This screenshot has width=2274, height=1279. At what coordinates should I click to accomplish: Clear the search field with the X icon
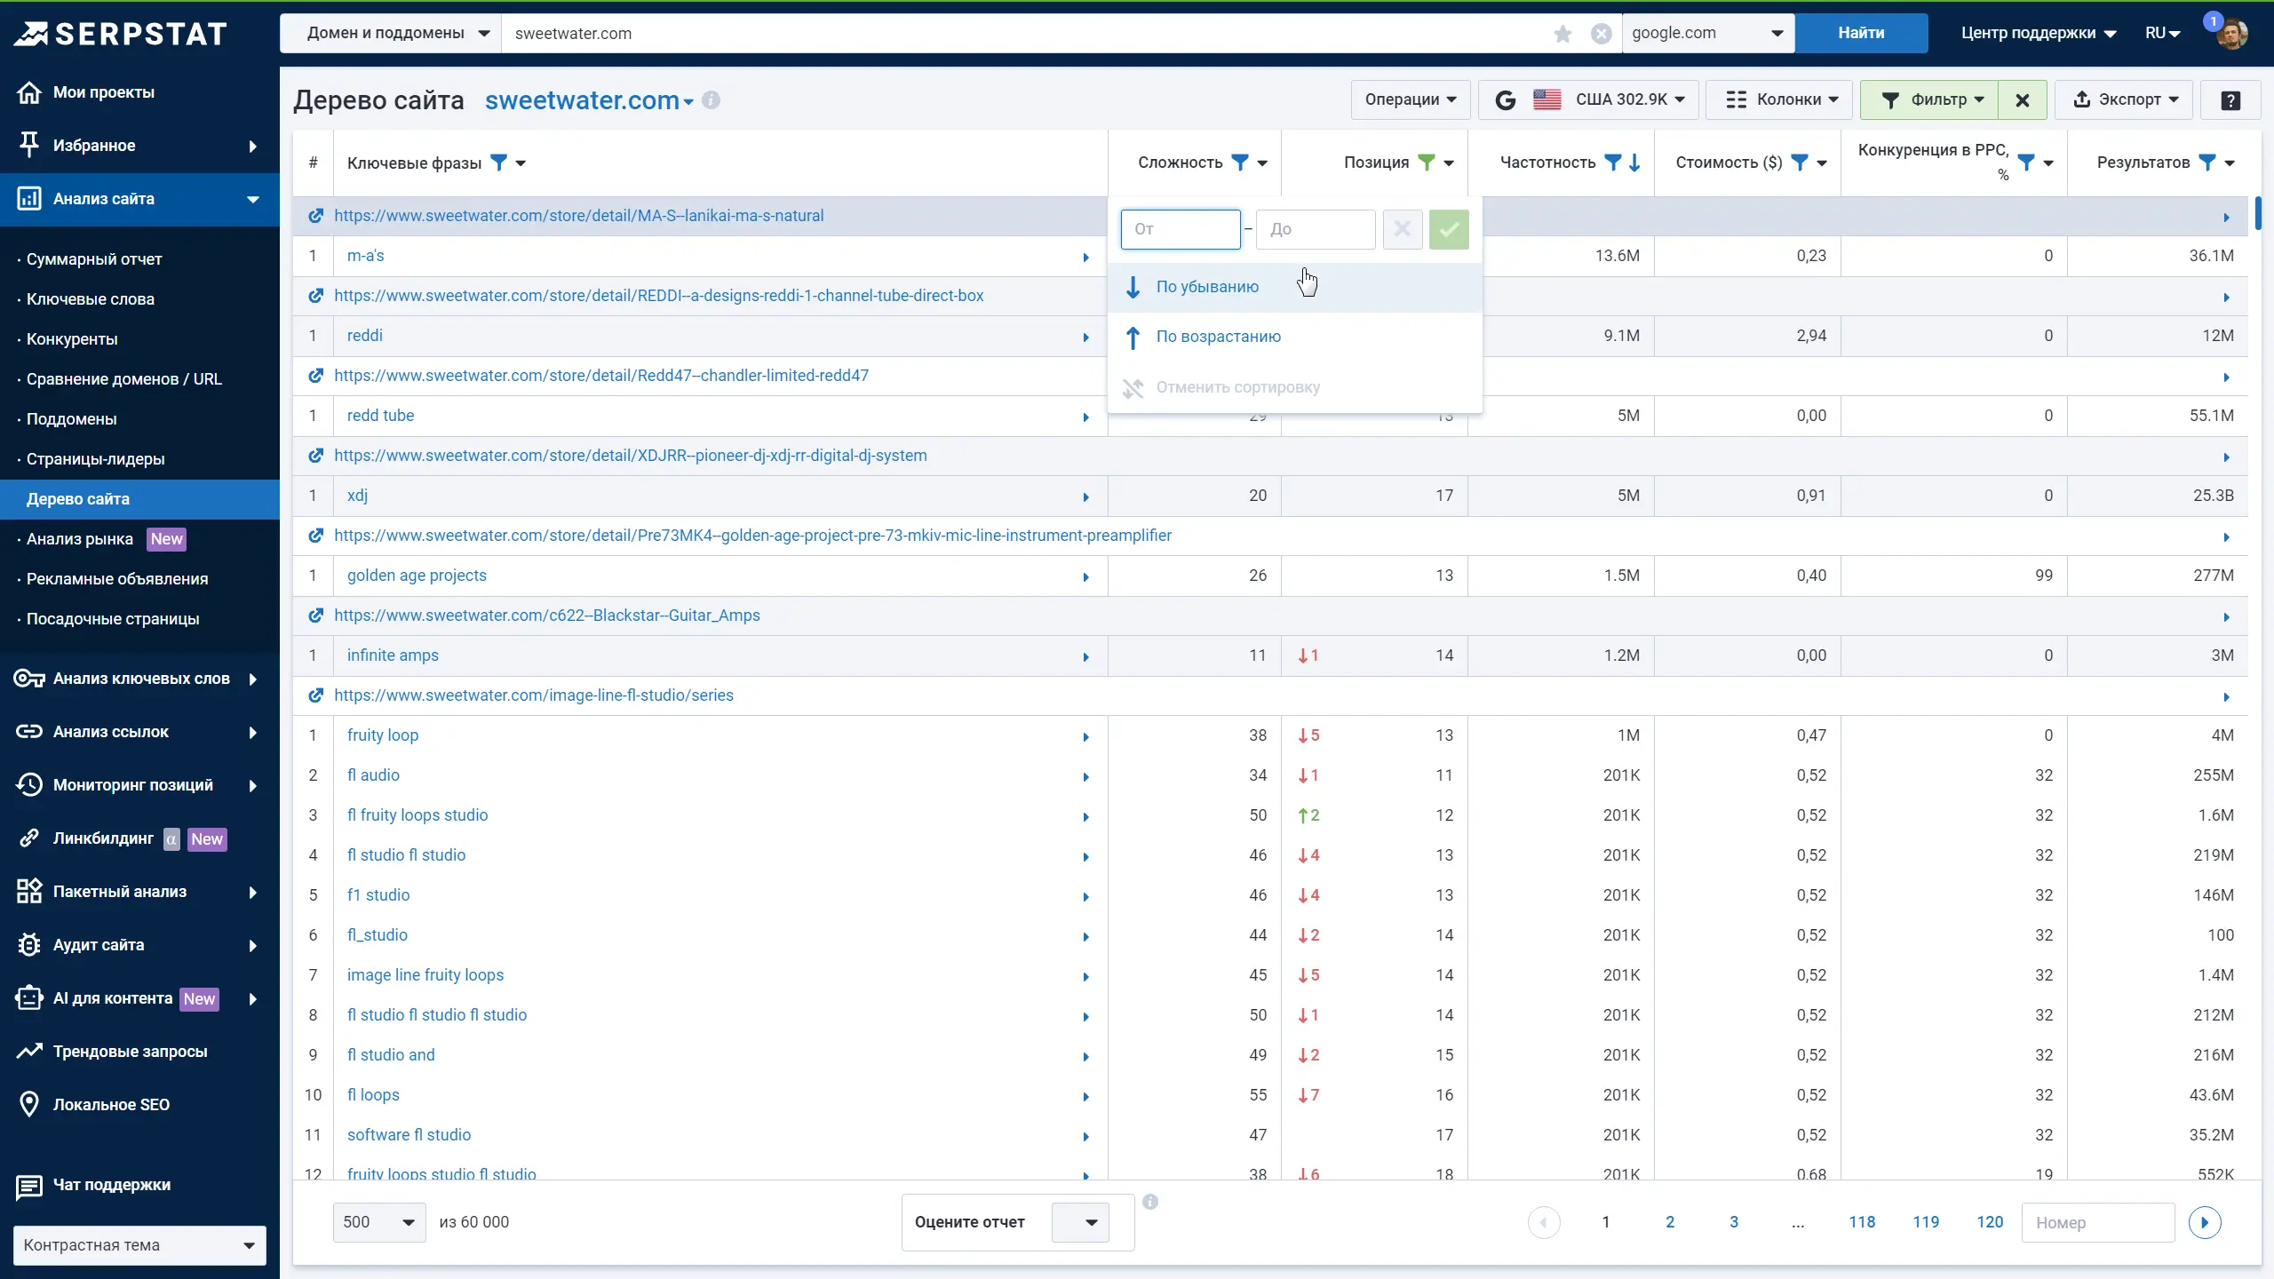1601,34
